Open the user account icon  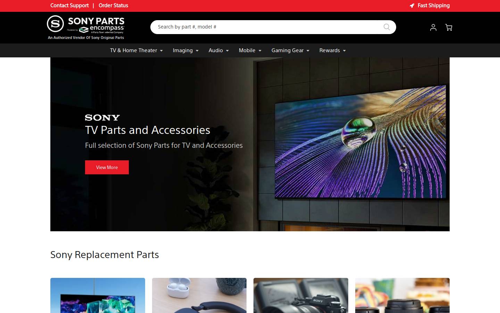[x=433, y=27]
